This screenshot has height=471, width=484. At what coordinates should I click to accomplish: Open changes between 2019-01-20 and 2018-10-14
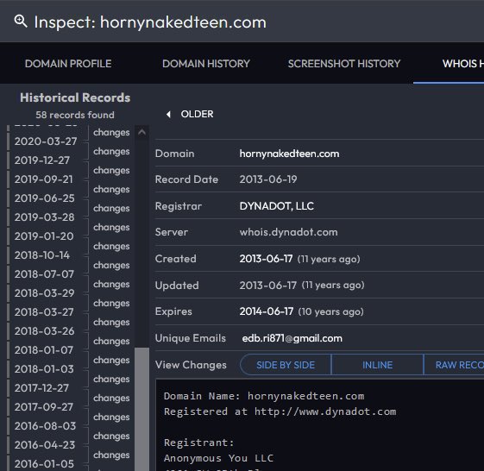[111, 246]
